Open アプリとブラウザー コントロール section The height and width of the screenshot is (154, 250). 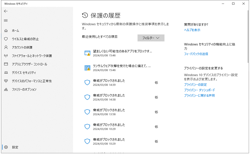(x=29, y=64)
